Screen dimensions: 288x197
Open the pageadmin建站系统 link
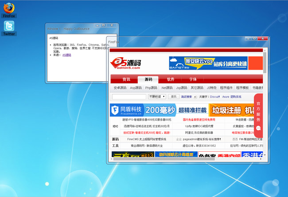202,139
